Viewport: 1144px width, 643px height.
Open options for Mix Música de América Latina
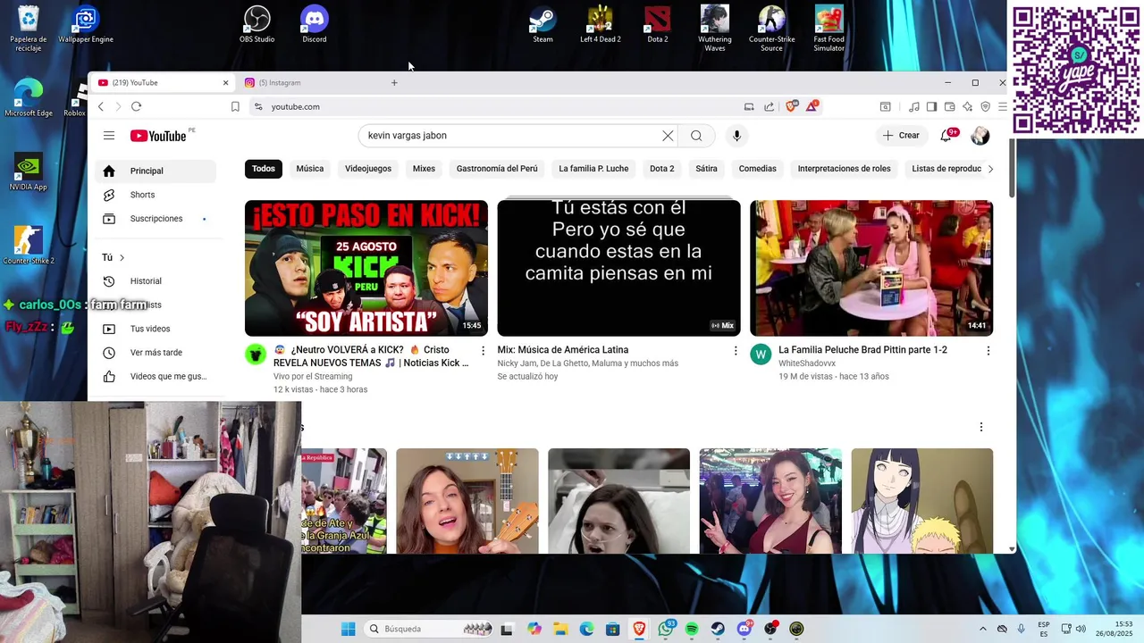(x=736, y=351)
